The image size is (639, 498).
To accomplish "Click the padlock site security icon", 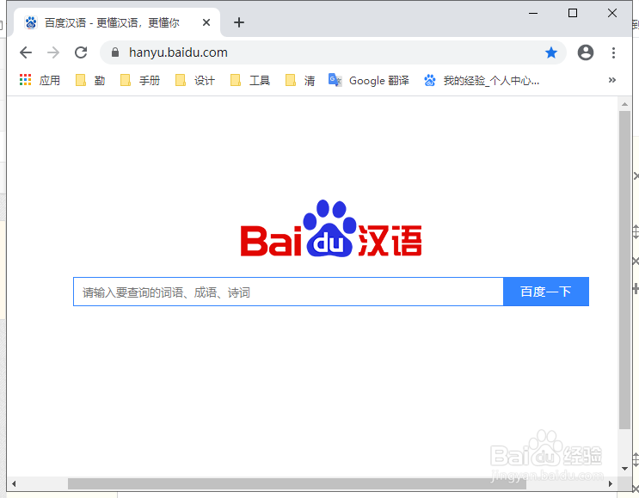I will (115, 52).
